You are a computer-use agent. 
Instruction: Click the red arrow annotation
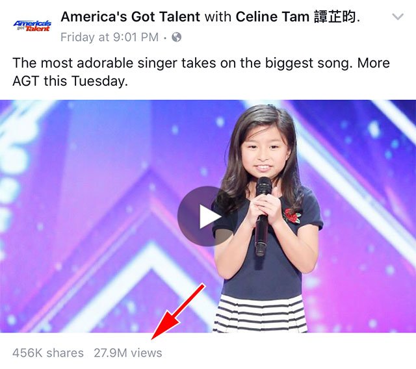[x=178, y=311]
